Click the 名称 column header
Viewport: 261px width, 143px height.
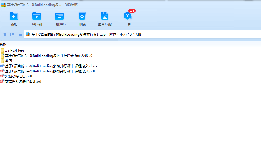coord(3,44)
